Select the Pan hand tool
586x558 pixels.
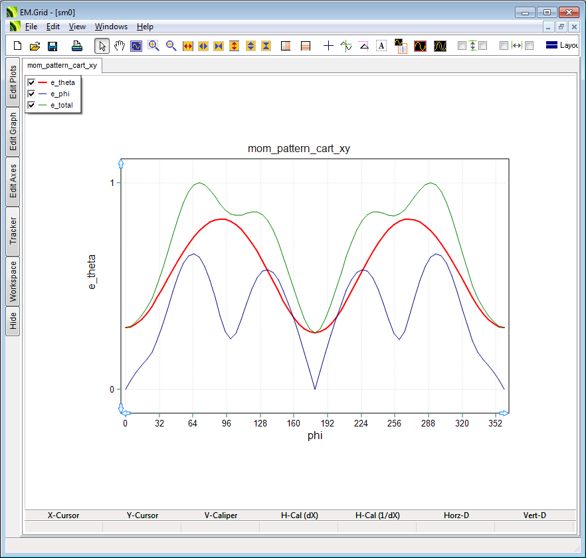[120, 46]
